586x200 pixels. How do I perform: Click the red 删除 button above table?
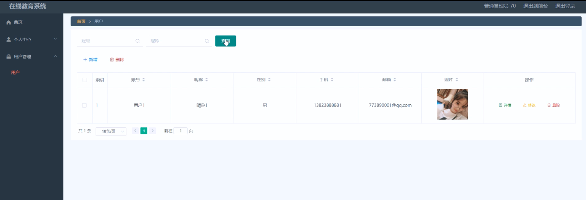pos(117,60)
